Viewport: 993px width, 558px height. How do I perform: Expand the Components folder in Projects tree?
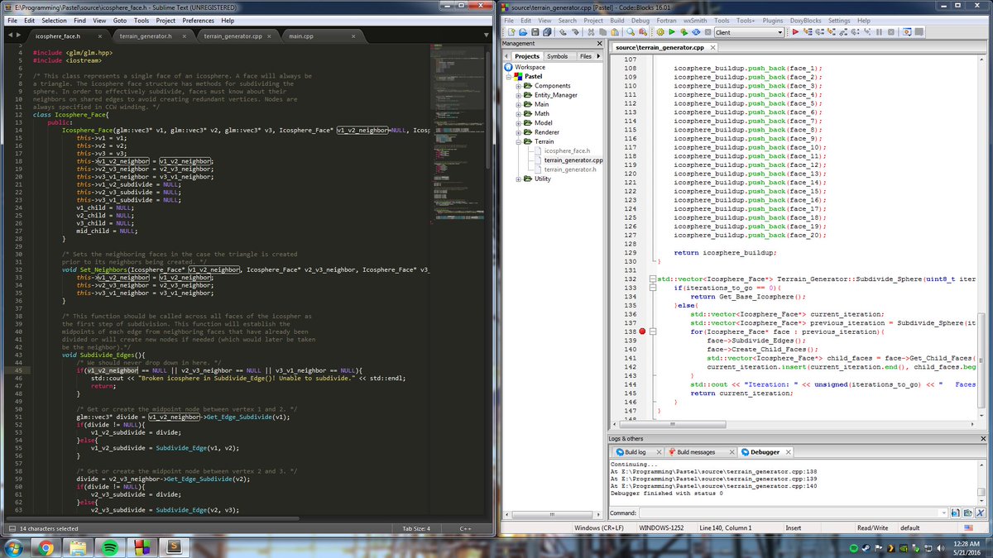coord(518,86)
